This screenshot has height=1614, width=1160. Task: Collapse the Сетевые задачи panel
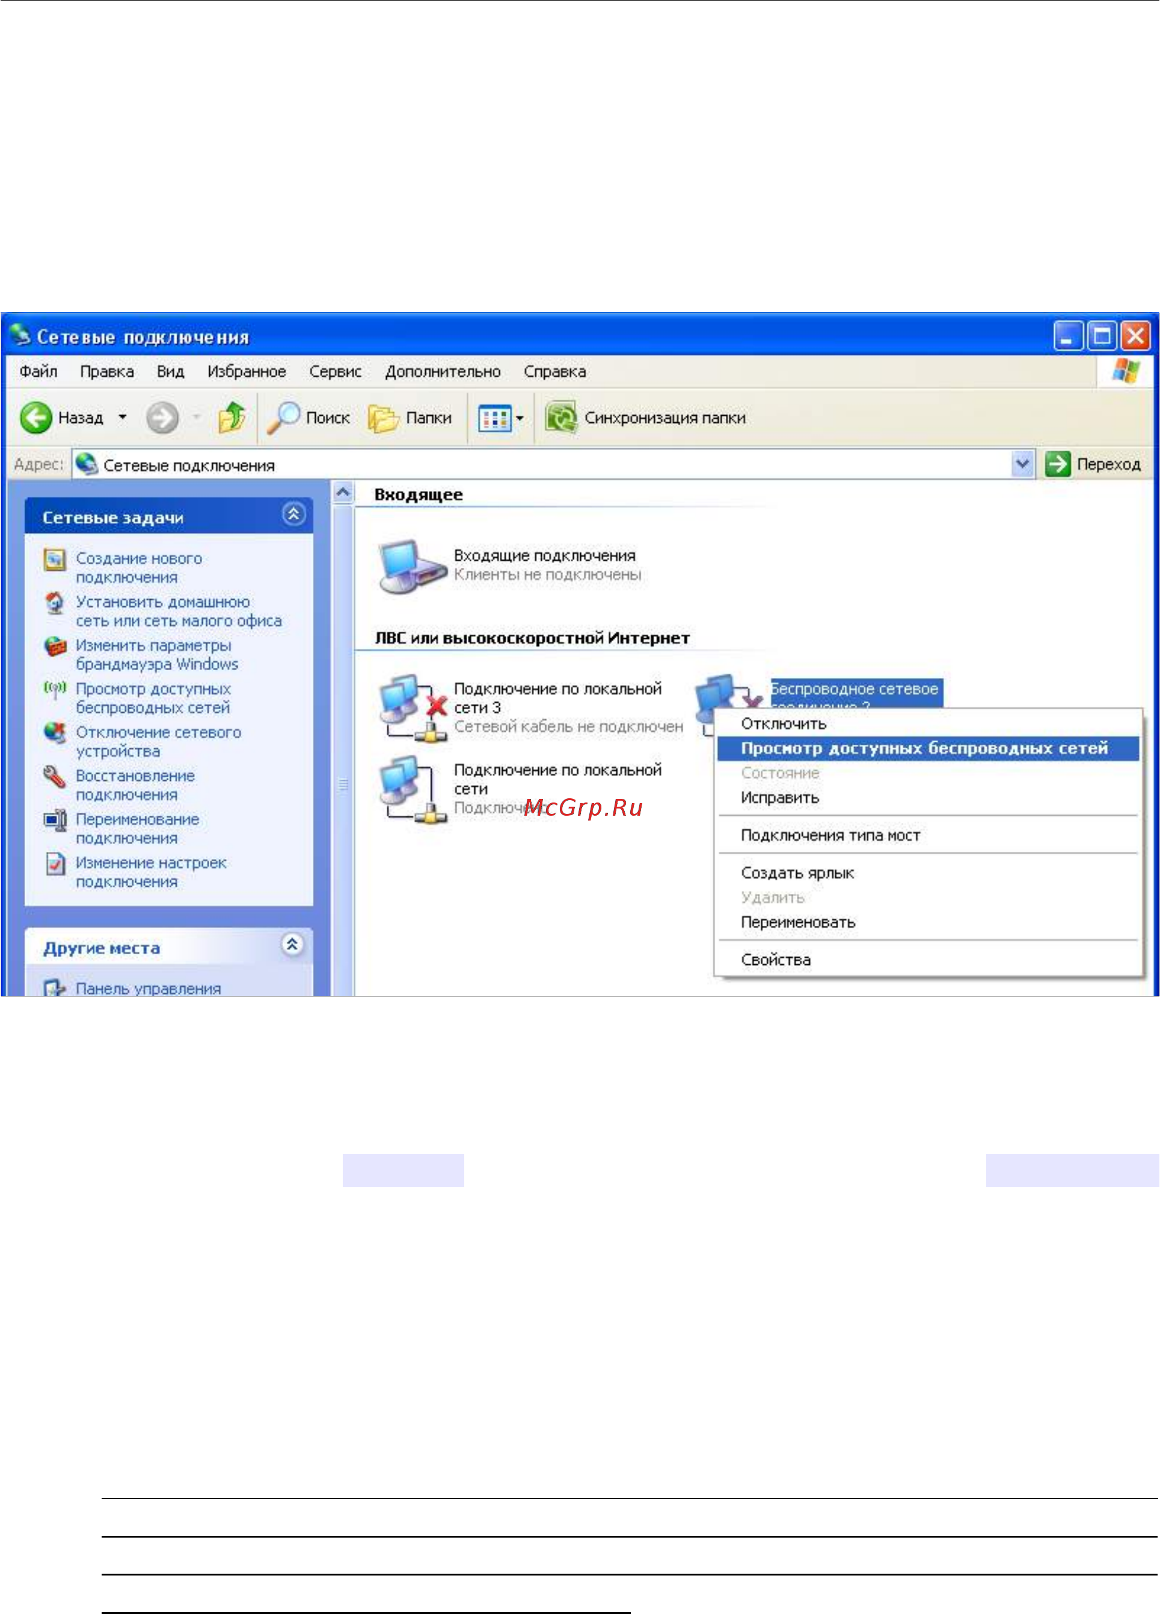click(x=293, y=514)
